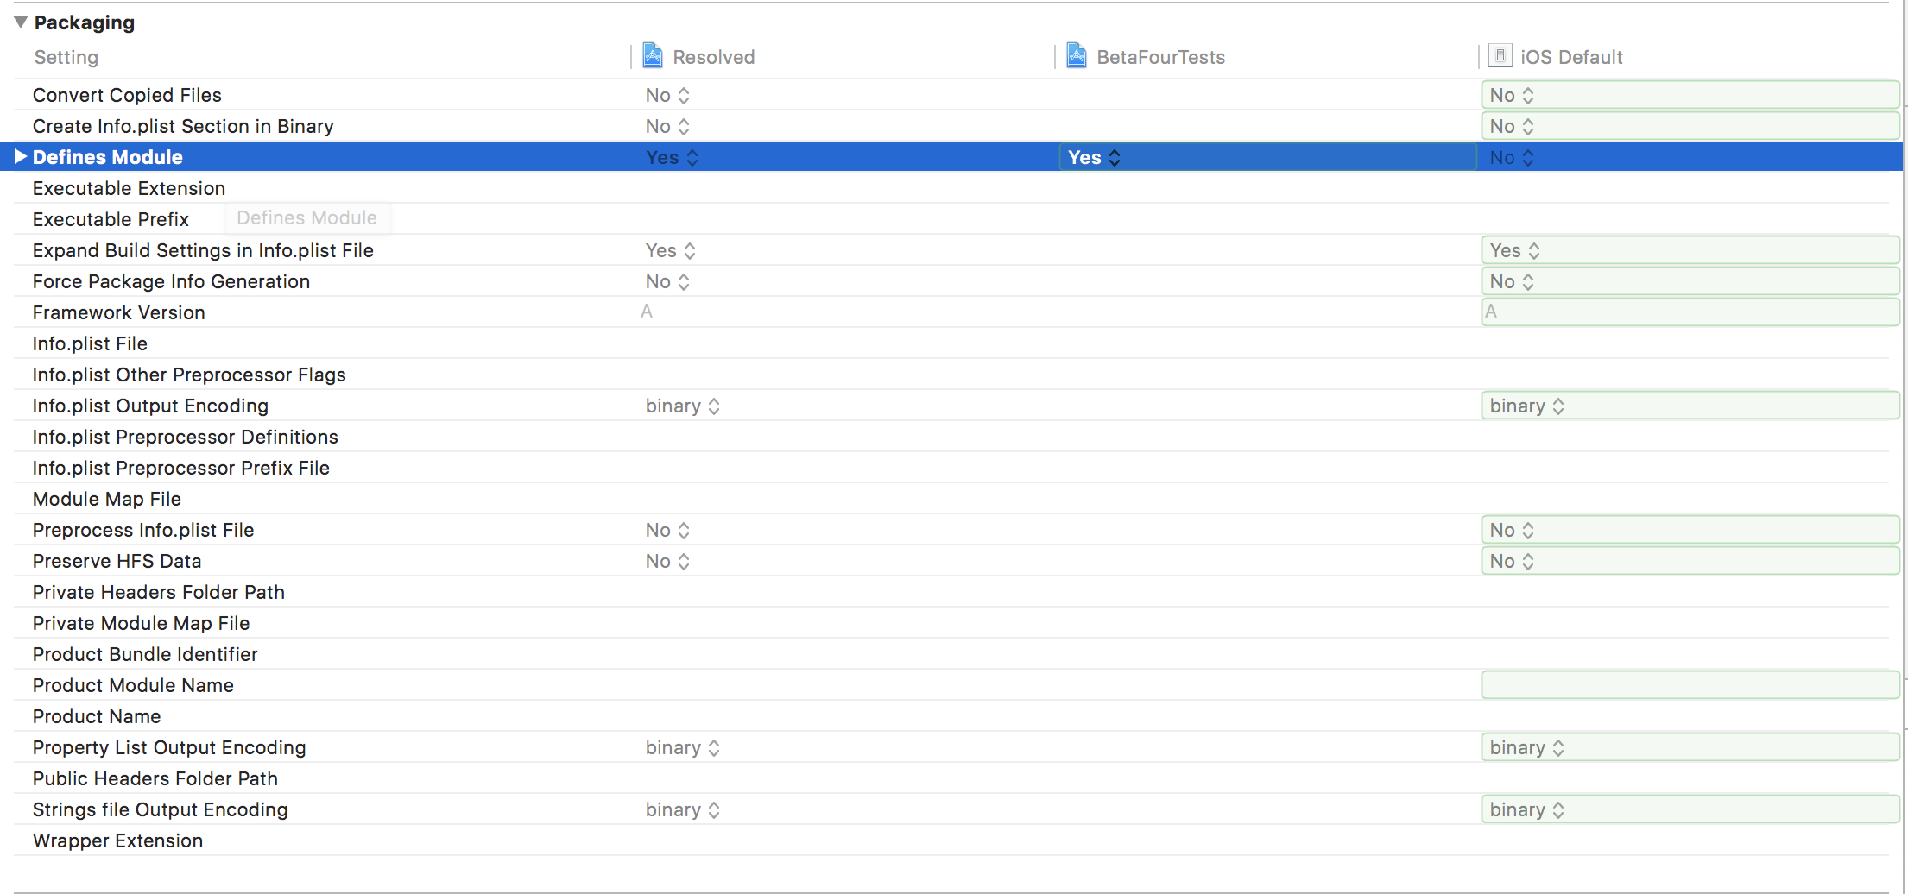Select the Defines Module setting name

point(108,157)
